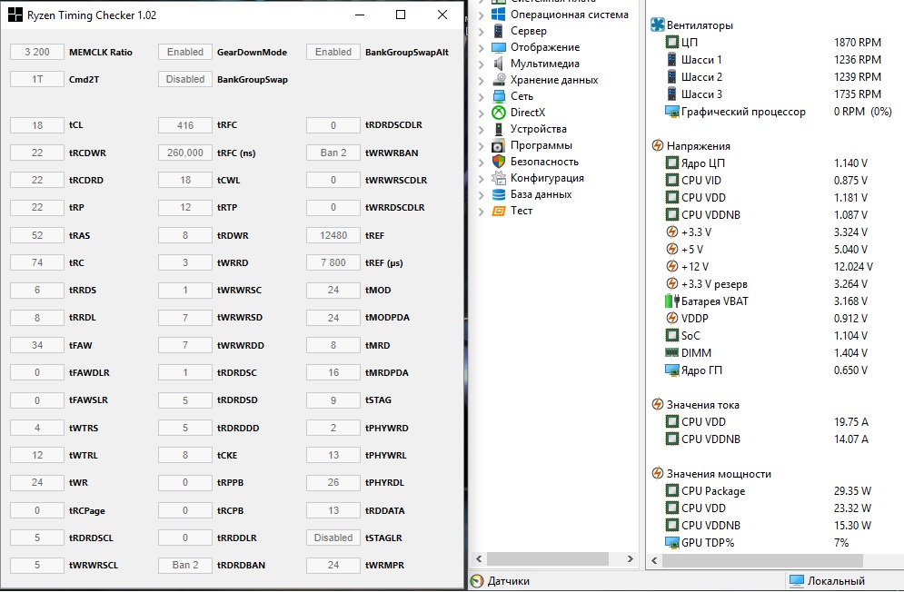Expand the Тест tree node
Image resolution: width=904 pixels, height=592 pixels.
point(481,212)
